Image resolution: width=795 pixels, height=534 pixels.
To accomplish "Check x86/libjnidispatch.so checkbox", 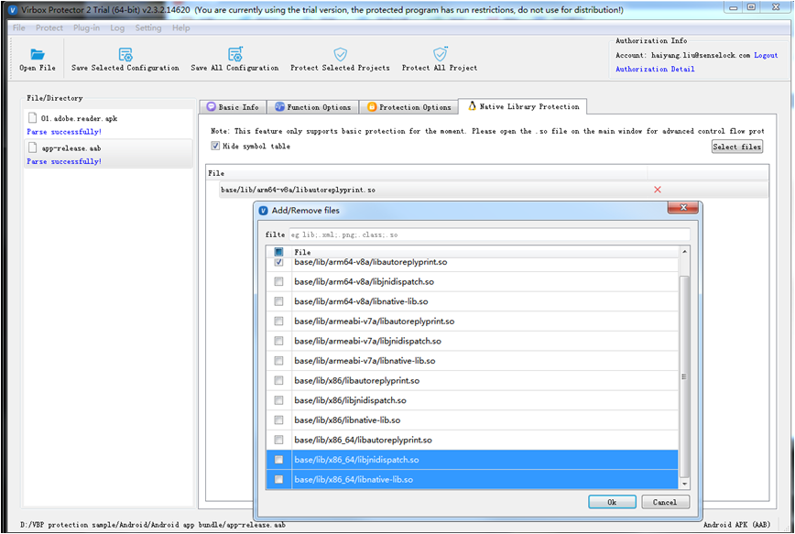I will pos(278,400).
